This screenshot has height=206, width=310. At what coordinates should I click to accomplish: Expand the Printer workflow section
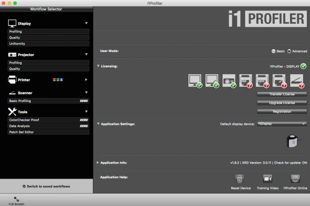[86, 79]
